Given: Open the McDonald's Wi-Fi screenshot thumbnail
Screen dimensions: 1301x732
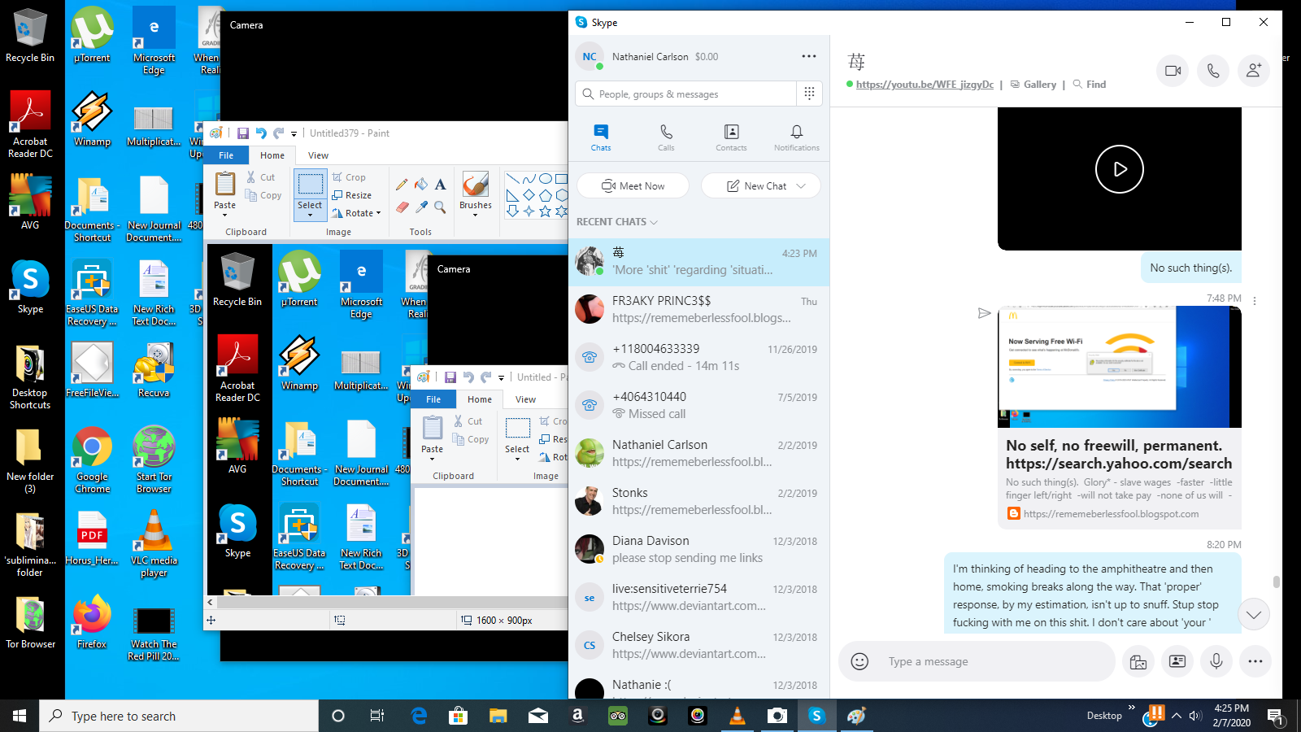Looking at the screenshot, I should click(1120, 367).
